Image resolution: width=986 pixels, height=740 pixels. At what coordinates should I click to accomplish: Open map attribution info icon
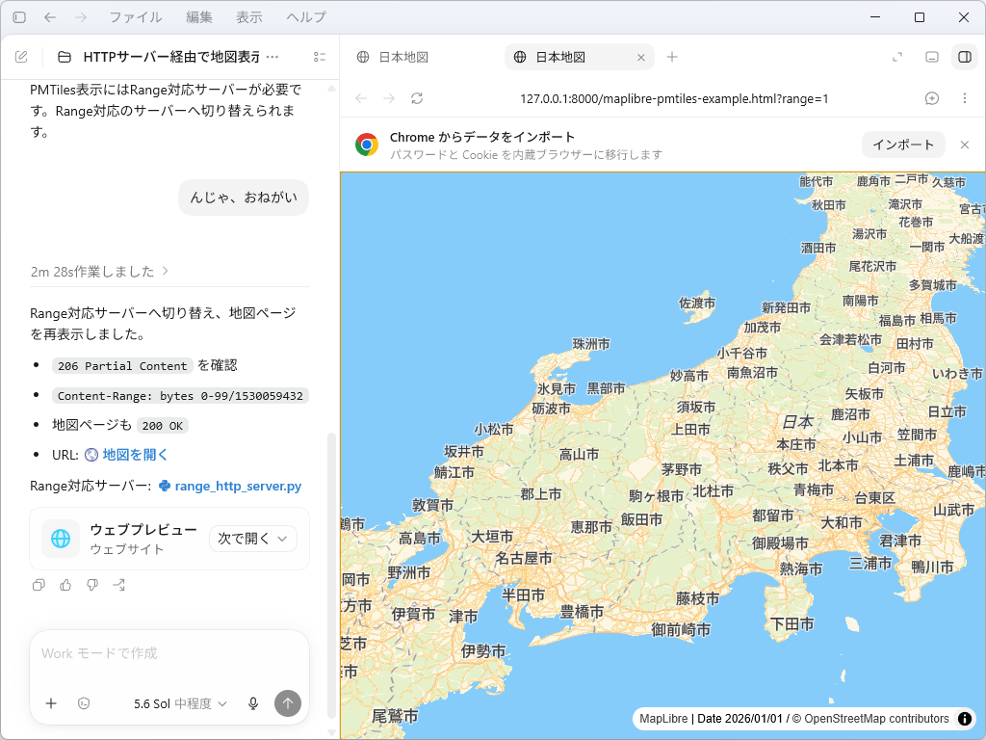(965, 719)
